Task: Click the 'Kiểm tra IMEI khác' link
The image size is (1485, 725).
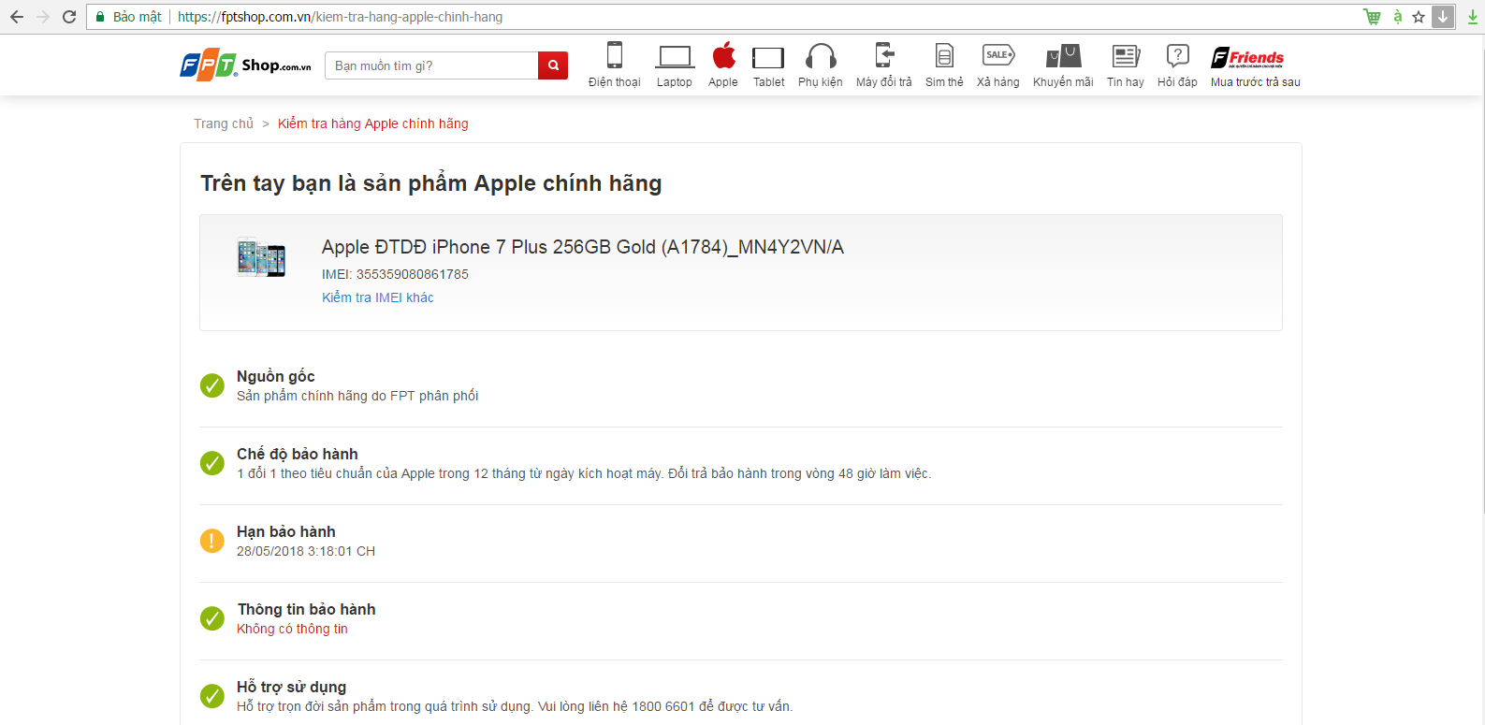Action: pos(378,297)
